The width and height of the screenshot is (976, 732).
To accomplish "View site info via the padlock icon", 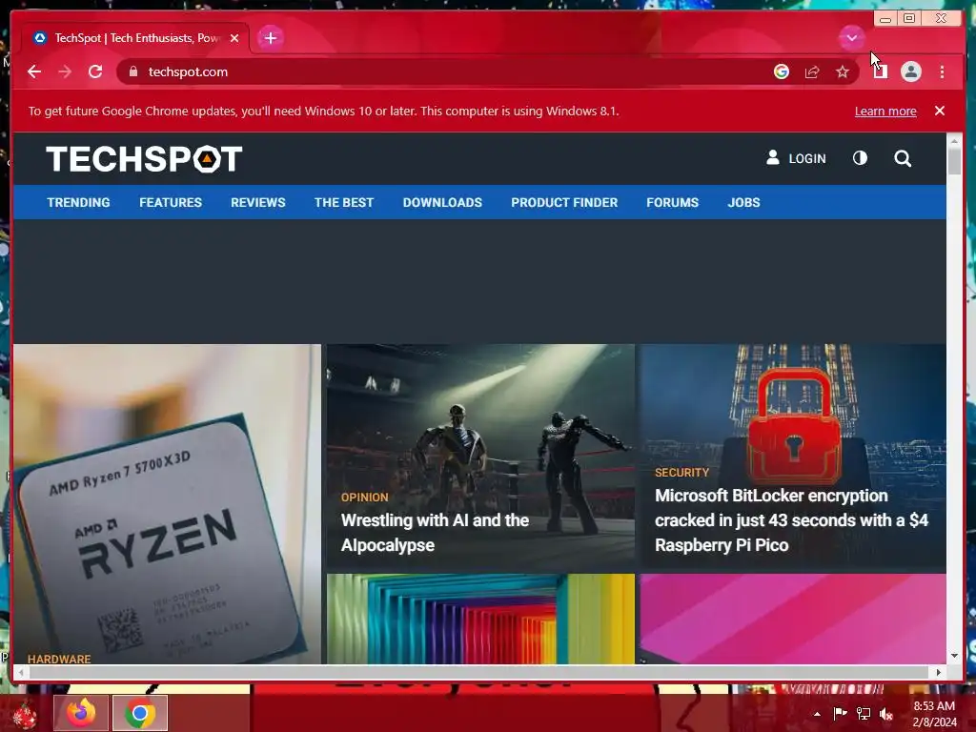I will [x=132, y=71].
